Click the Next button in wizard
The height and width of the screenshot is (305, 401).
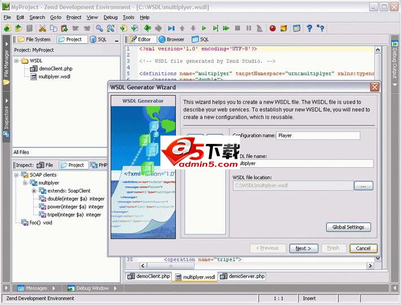point(303,249)
